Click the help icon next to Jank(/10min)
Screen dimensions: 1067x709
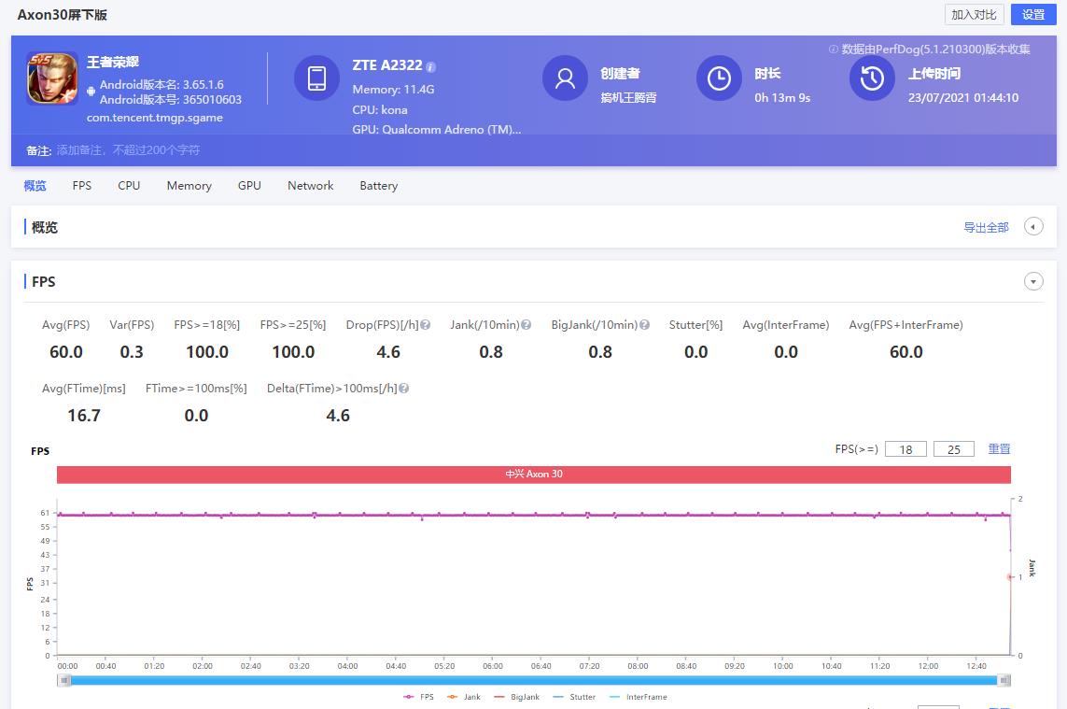click(526, 325)
